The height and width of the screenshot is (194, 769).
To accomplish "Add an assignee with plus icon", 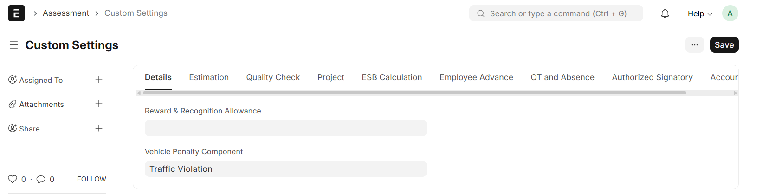I will click(x=99, y=80).
